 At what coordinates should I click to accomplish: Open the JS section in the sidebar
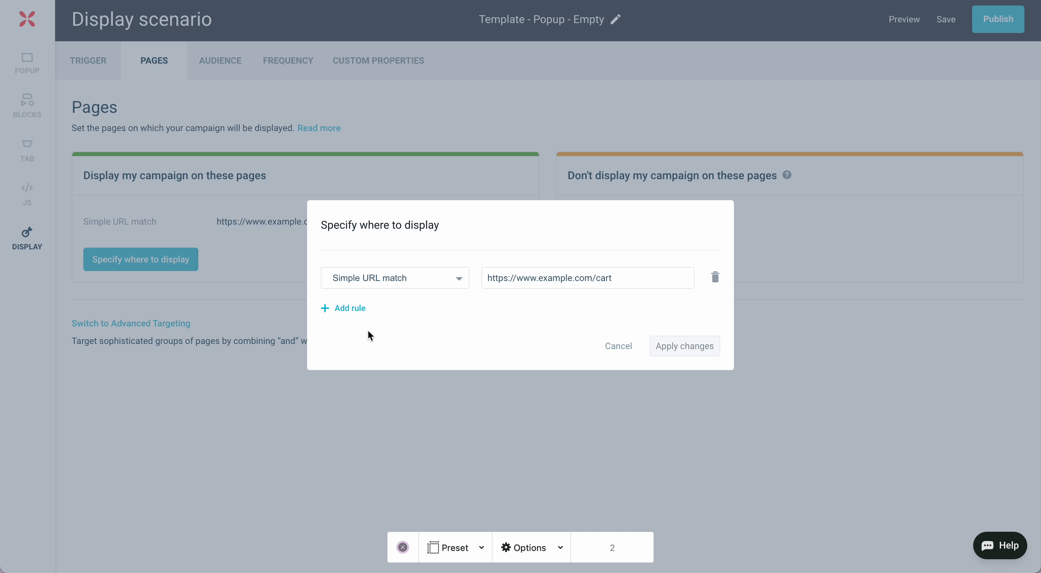(x=27, y=194)
